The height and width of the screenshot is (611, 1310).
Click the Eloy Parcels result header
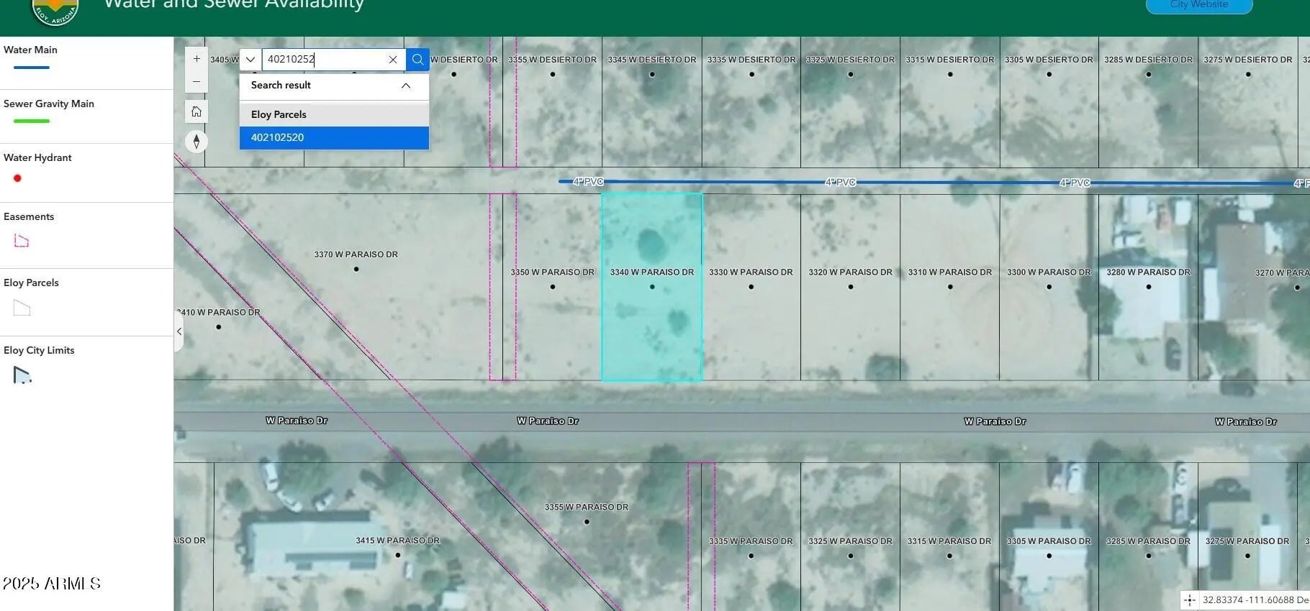point(334,114)
